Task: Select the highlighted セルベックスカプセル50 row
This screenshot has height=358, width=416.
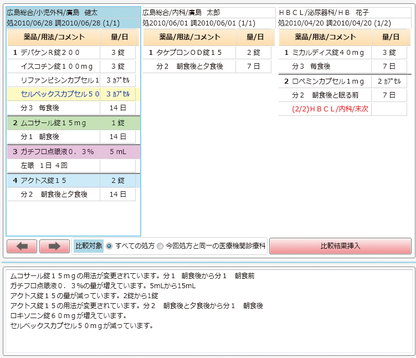Action: coord(73,94)
